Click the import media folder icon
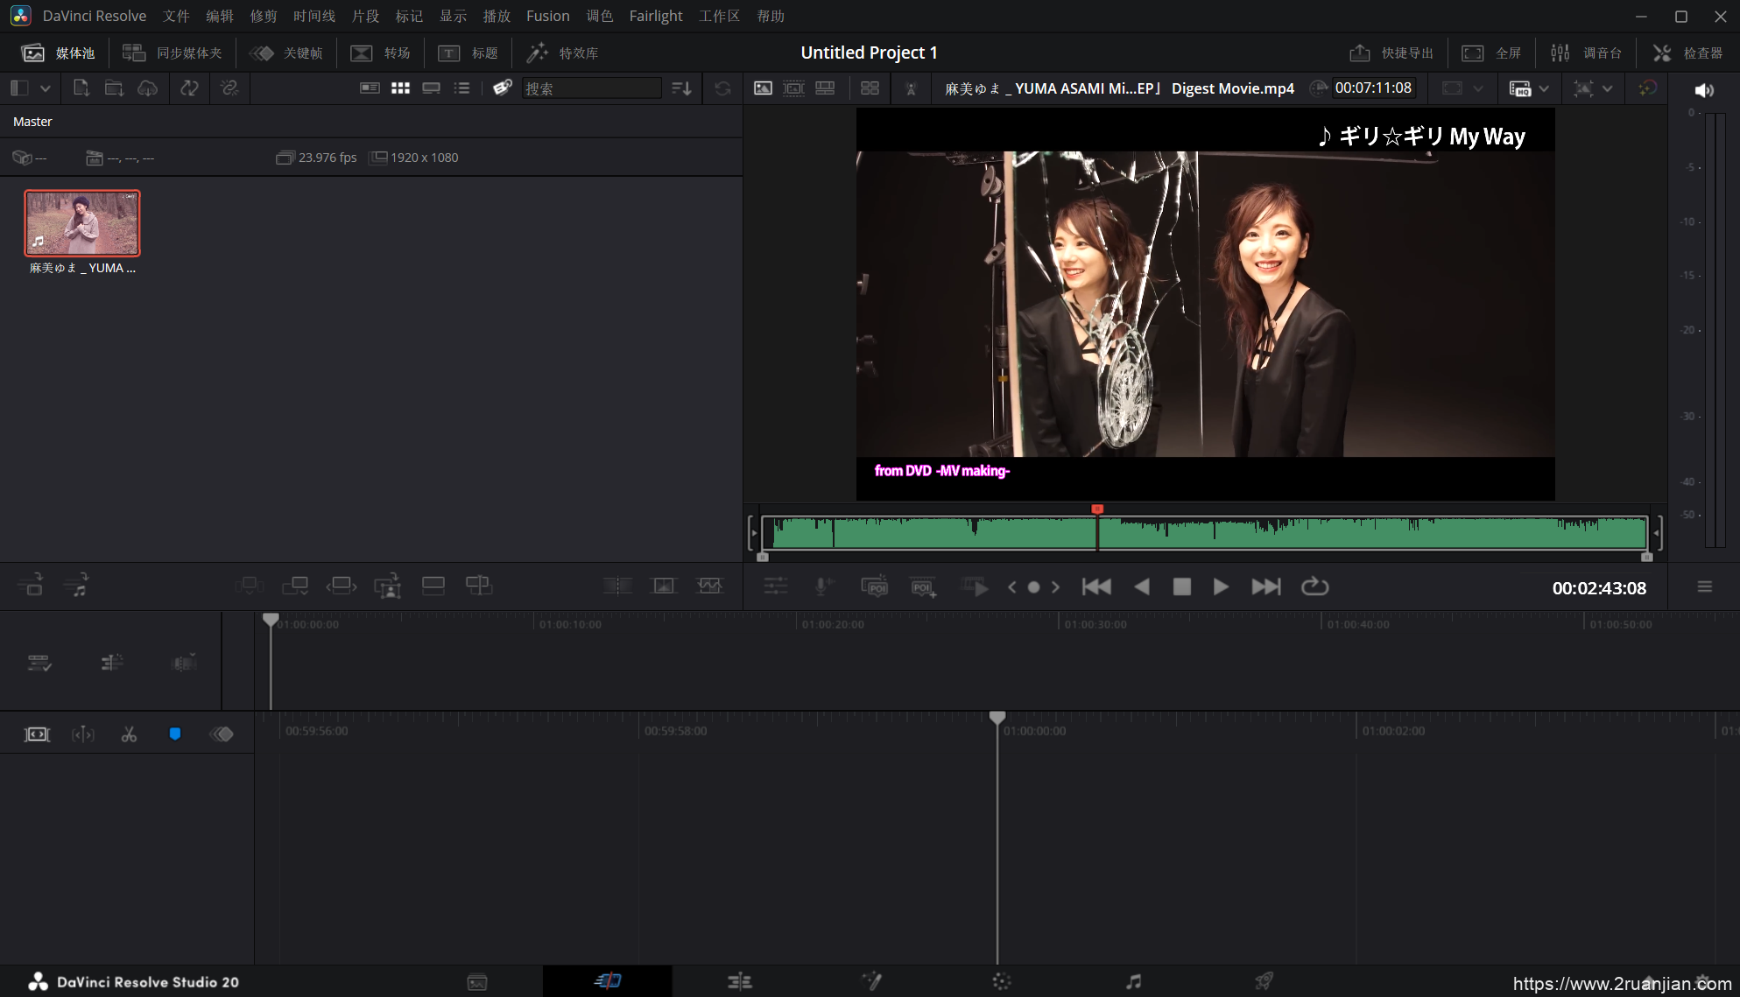1740x997 pixels. click(x=114, y=88)
